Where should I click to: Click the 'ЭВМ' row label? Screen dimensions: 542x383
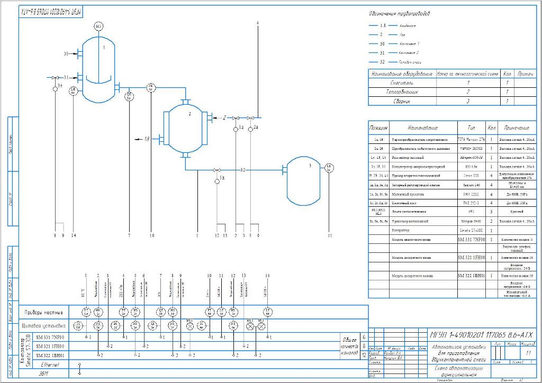(43, 373)
